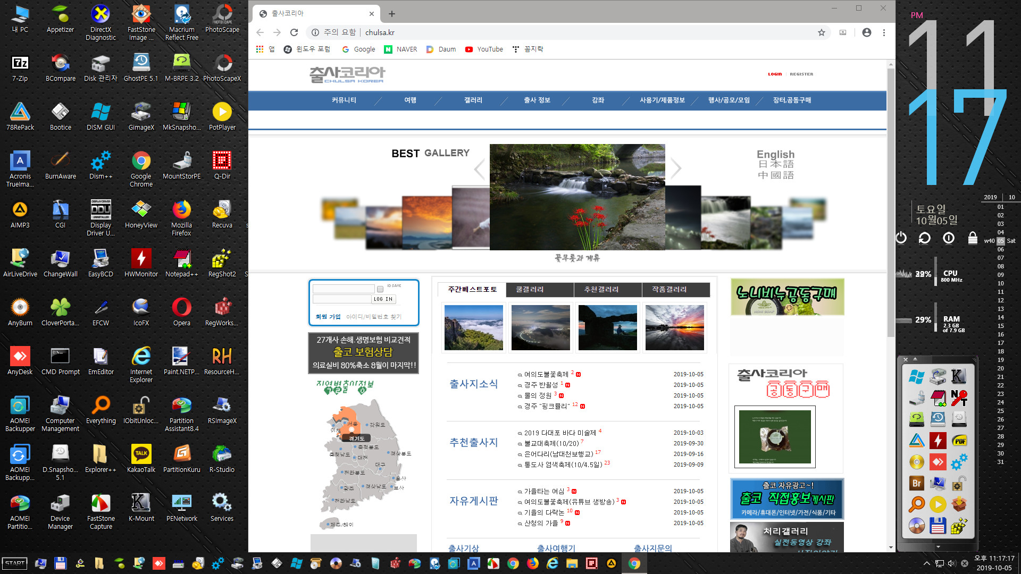Switch to the 작품갤러리 tab

(x=676, y=290)
